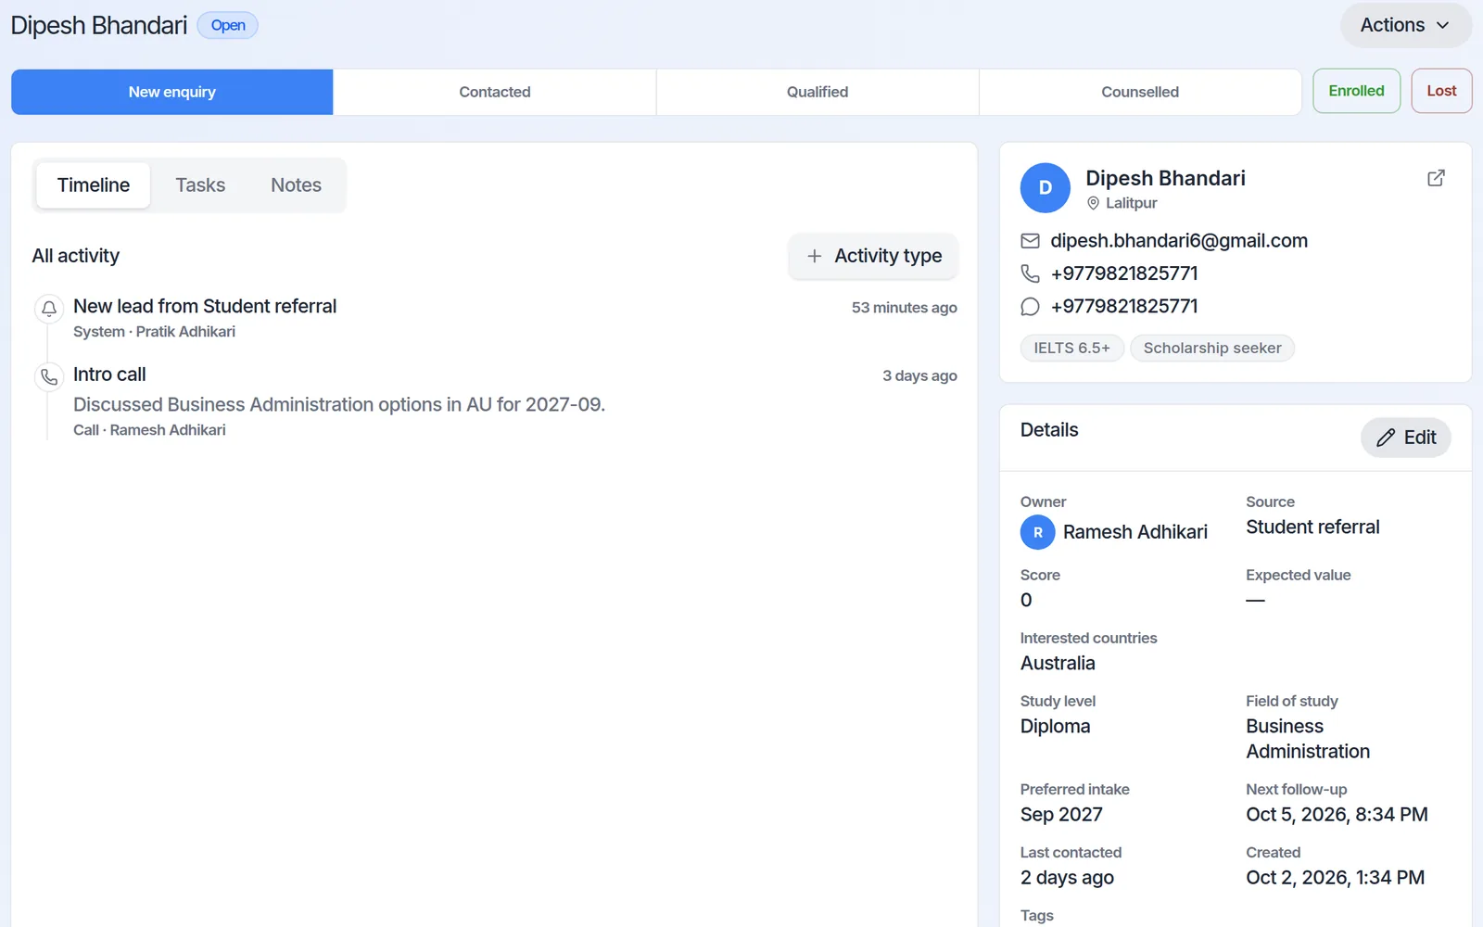Click the Discussed Business Administration note text
This screenshot has height=927, width=1483.
[x=339, y=405]
